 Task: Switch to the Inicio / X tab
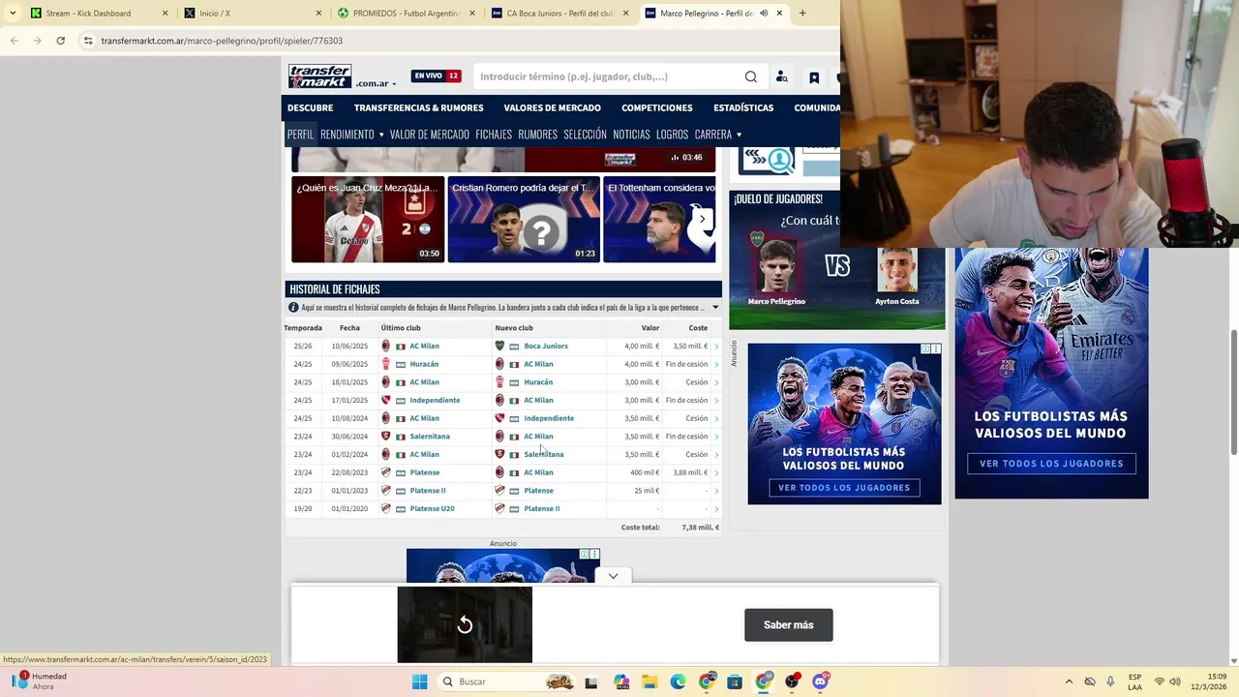click(253, 13)
